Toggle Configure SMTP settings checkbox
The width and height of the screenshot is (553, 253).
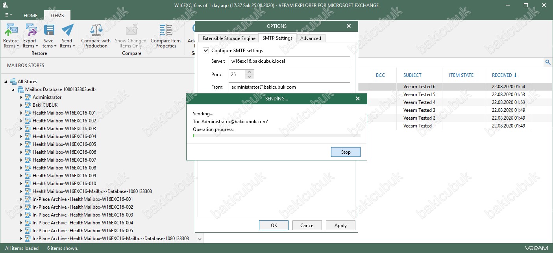coord(206,50)
